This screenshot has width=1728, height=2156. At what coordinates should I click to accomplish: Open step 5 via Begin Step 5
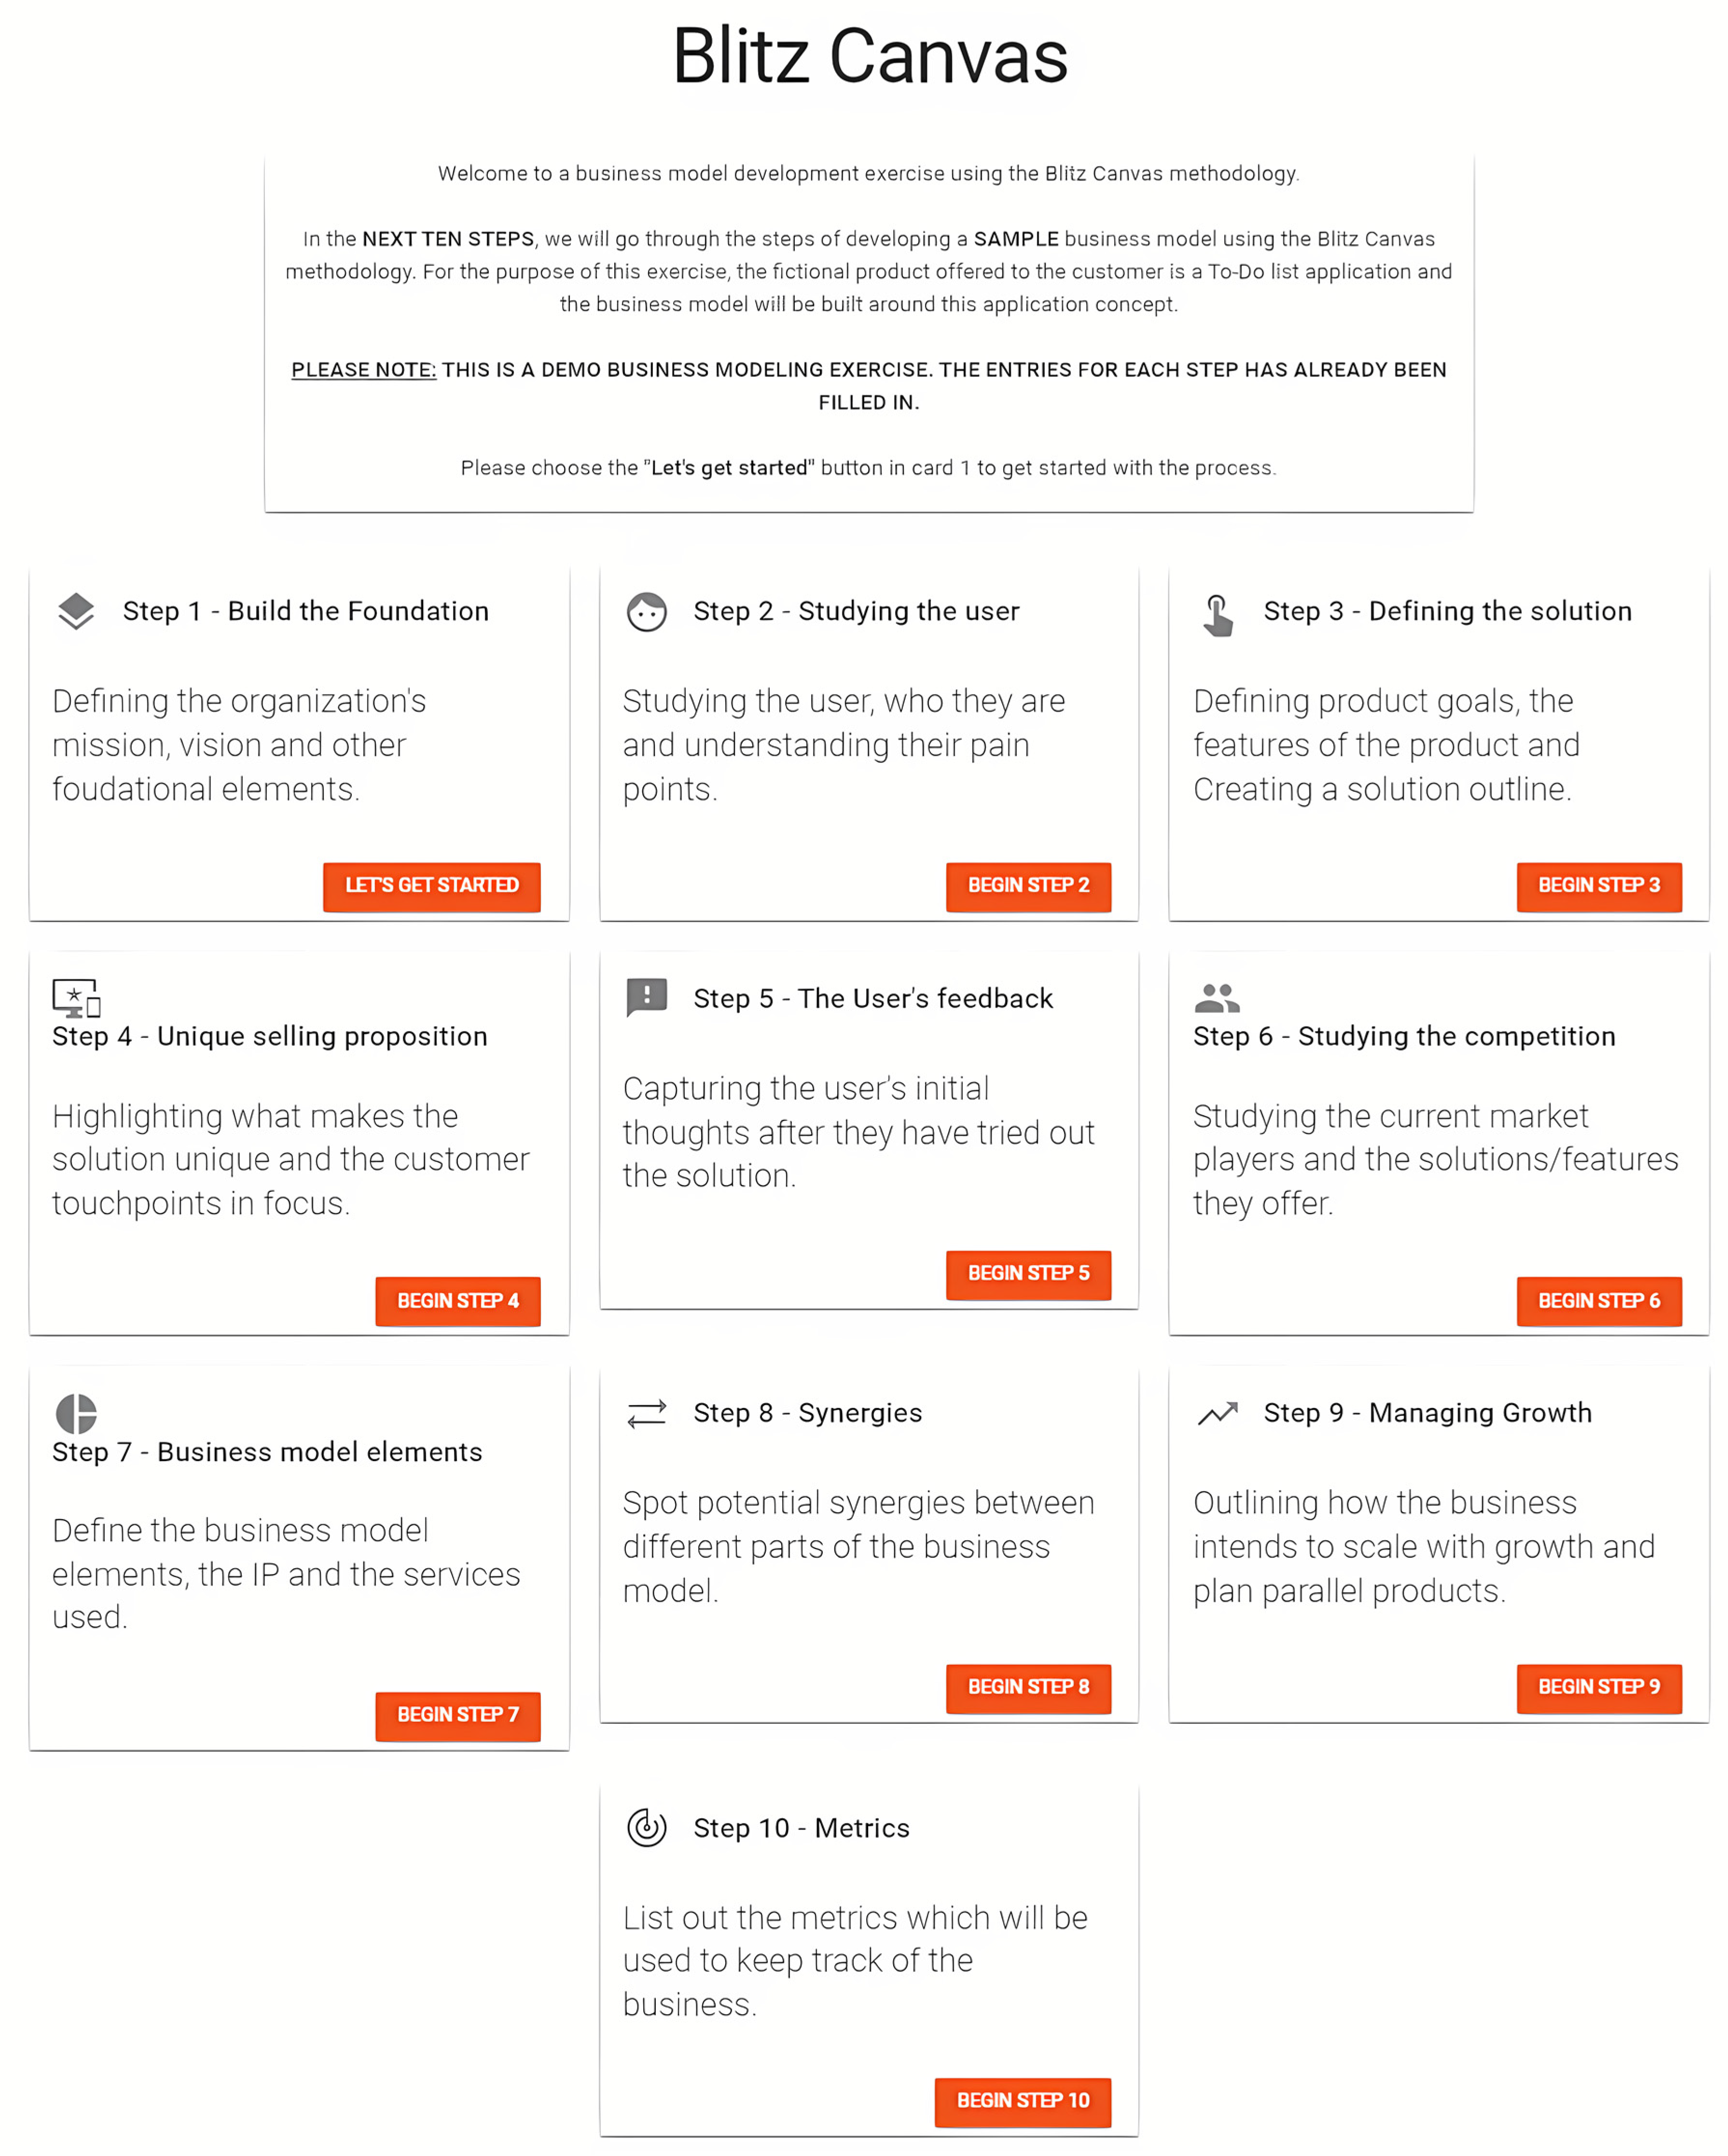pos(1027,1274)
